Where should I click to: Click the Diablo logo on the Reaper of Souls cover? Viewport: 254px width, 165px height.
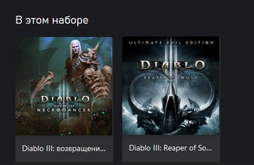pyautogui.click(x=173, y=65)
